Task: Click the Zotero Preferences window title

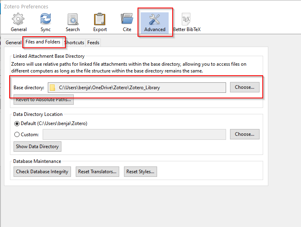Action: [x=26, y=6]
